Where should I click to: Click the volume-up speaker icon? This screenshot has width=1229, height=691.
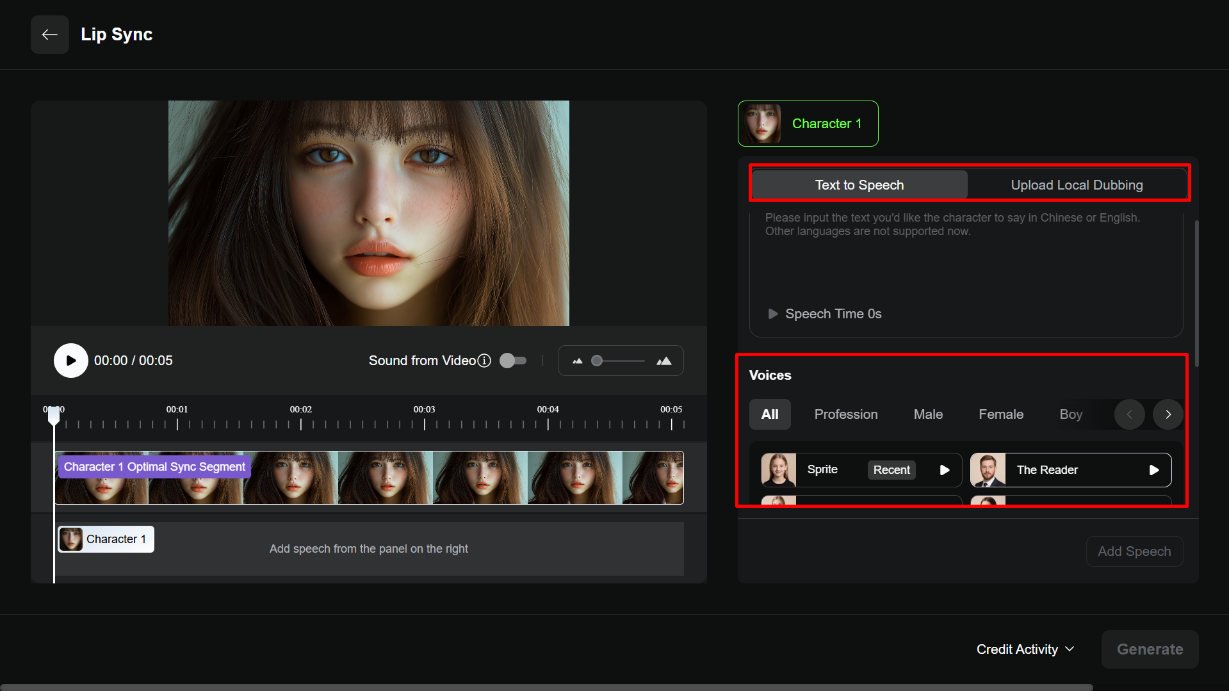[664, 361]
